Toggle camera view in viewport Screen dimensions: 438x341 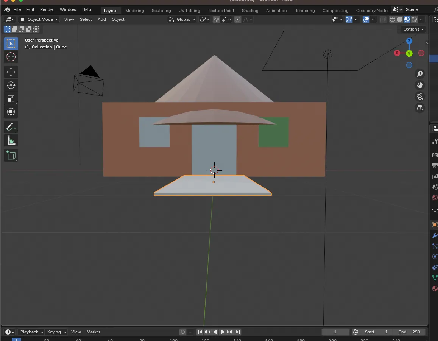pyautogui.click(x=420, y=97)
